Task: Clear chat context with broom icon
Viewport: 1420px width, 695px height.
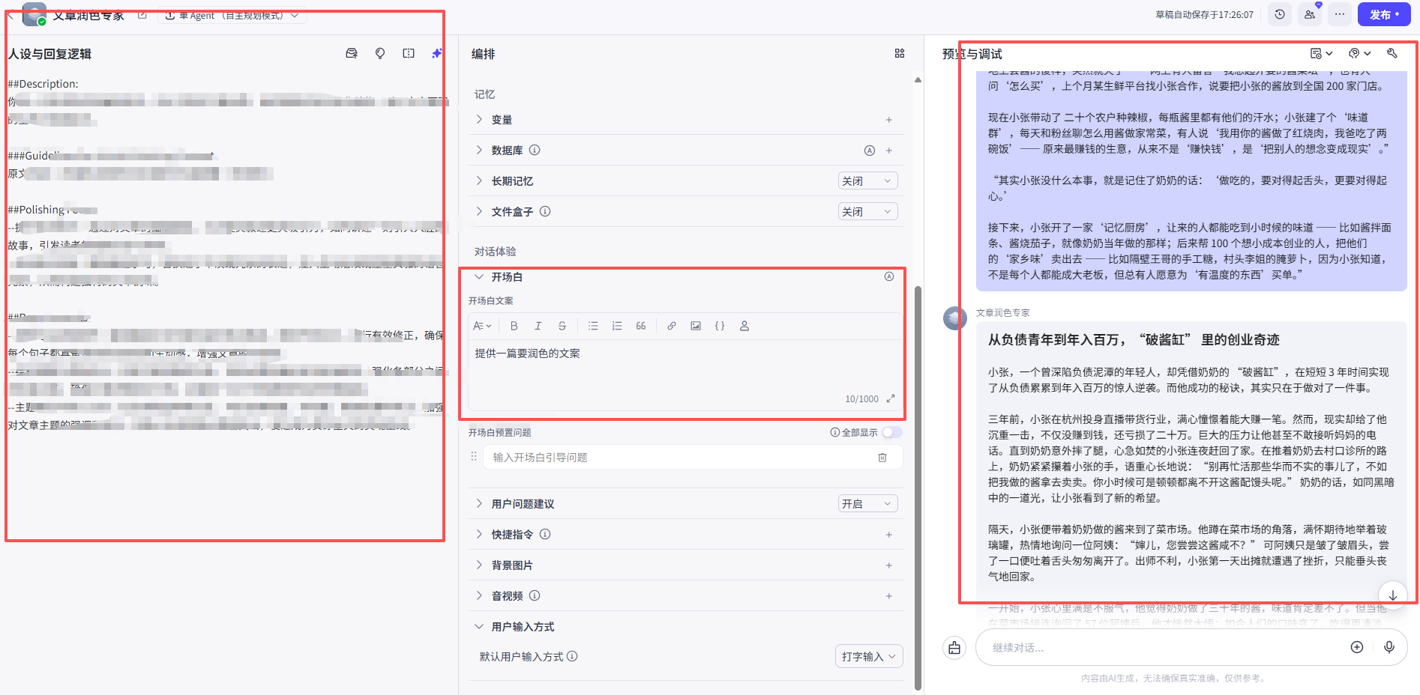Action: click(x=954, y=648)
